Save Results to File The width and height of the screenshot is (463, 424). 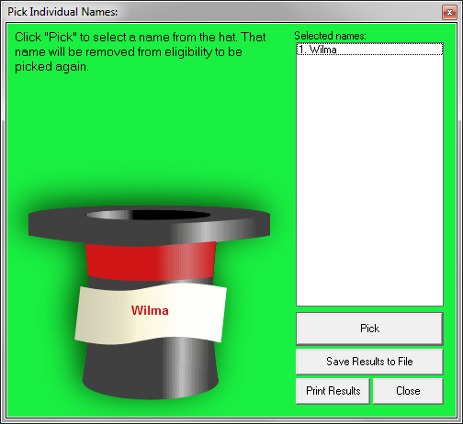click(x=369, y=362)
